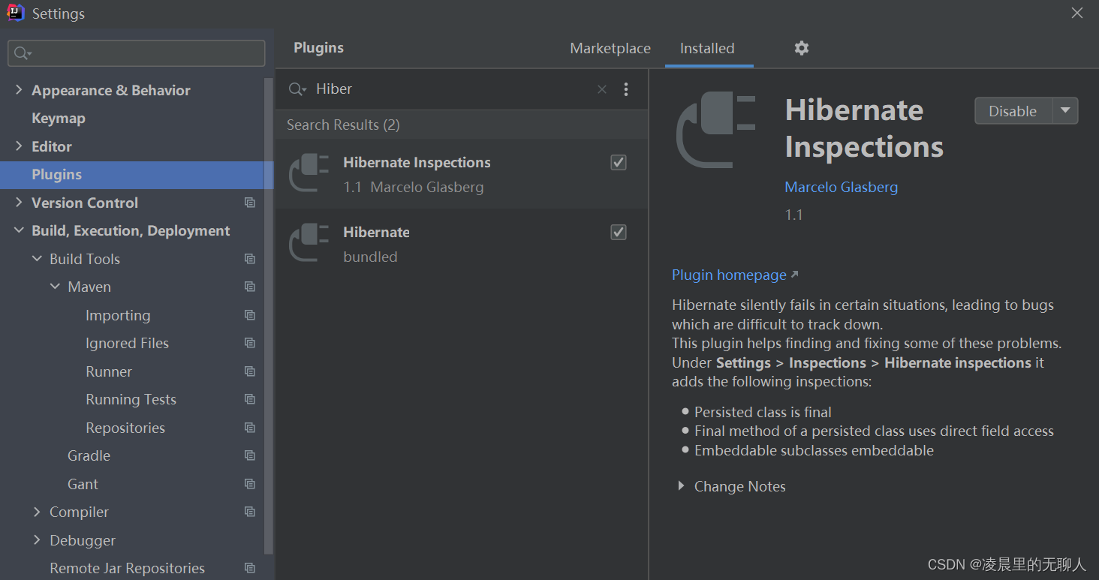This screenshot has width=1099, height=580.
Task: Click the settings search magnifier icon
Action: point(23,53)
